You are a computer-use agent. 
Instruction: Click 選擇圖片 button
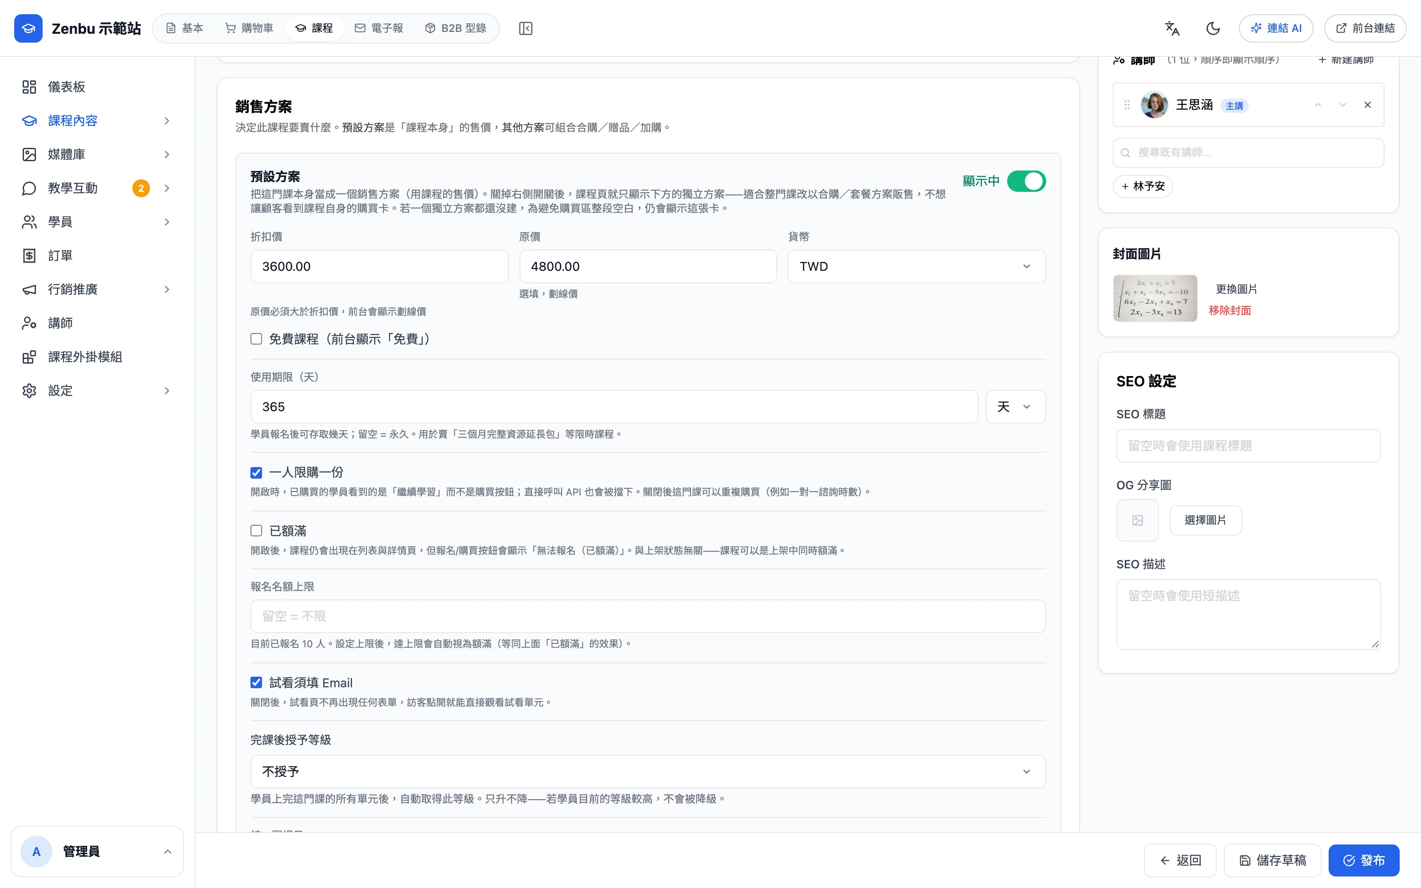click(x=1206, y=520)
